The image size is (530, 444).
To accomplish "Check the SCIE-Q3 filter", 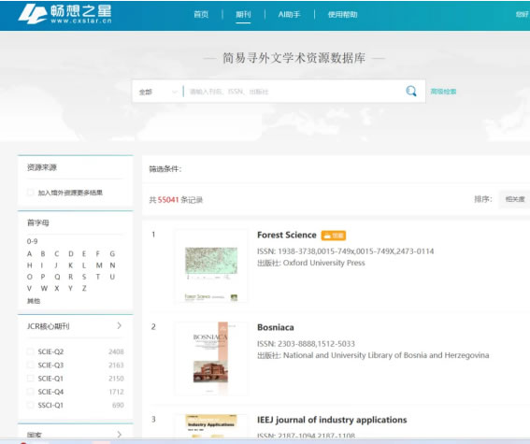I will (x=31, y=365).
